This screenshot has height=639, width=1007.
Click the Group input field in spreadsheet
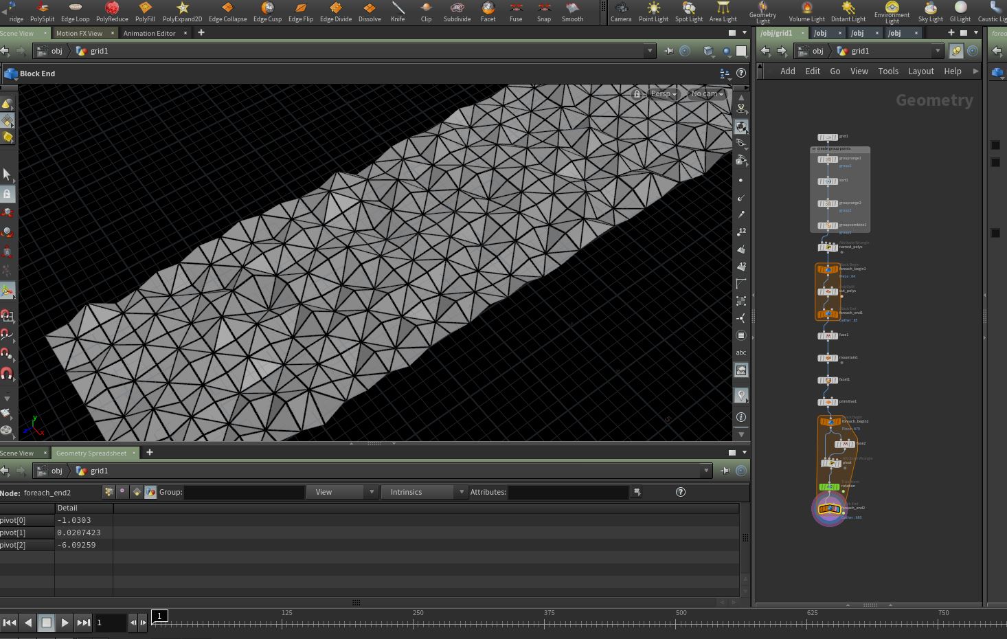coord(244,492)
